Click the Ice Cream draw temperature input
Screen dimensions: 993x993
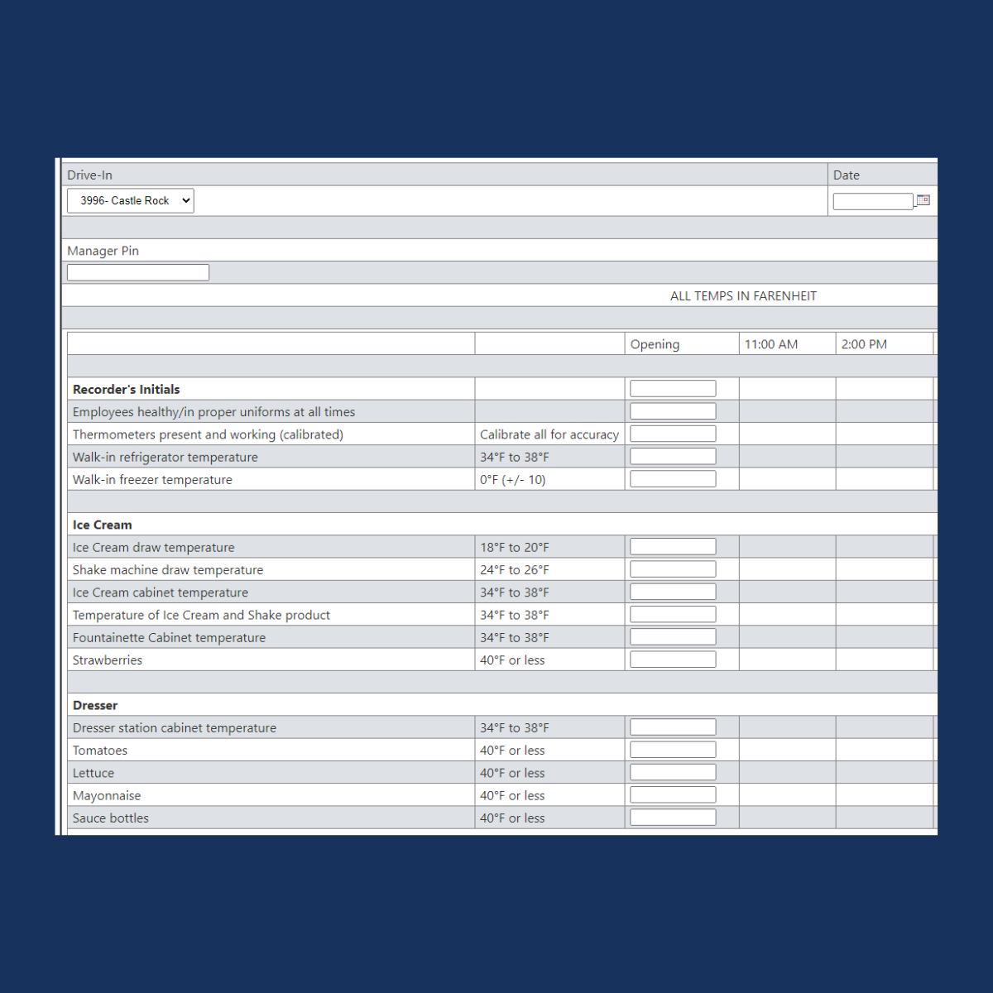coord(672,545)
